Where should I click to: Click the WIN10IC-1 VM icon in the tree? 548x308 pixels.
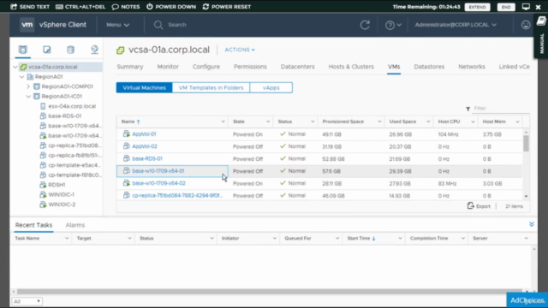[x=43, y=194]
